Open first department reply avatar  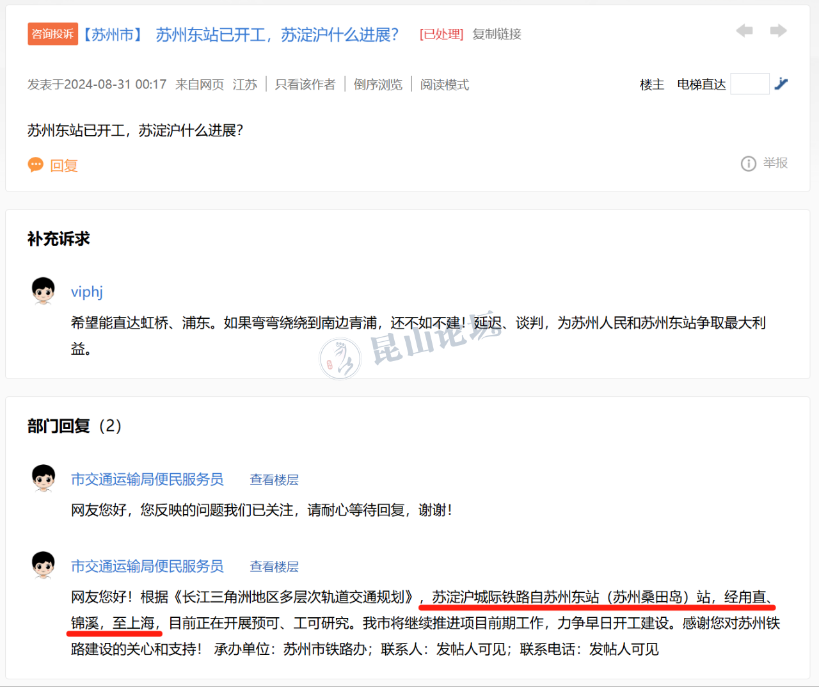point(44,478)
